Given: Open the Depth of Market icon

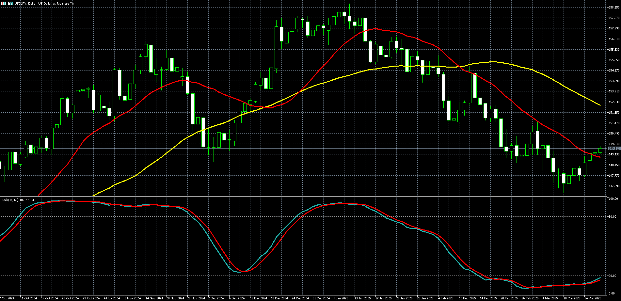Looking at the screenshot, I should pos(10,3).
